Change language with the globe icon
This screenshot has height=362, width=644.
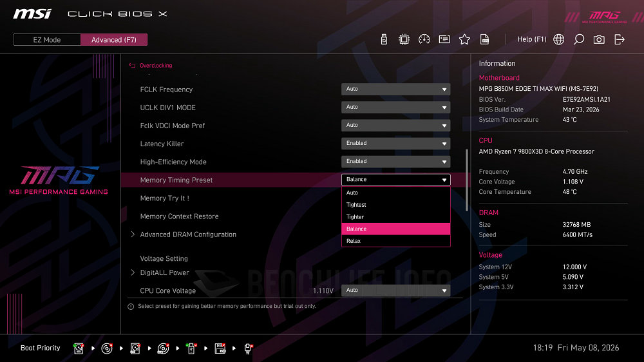click(558, 39)
